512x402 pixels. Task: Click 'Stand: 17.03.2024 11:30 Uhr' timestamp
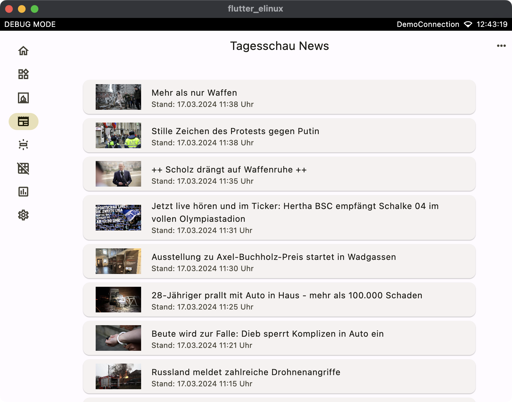point(203,269)
